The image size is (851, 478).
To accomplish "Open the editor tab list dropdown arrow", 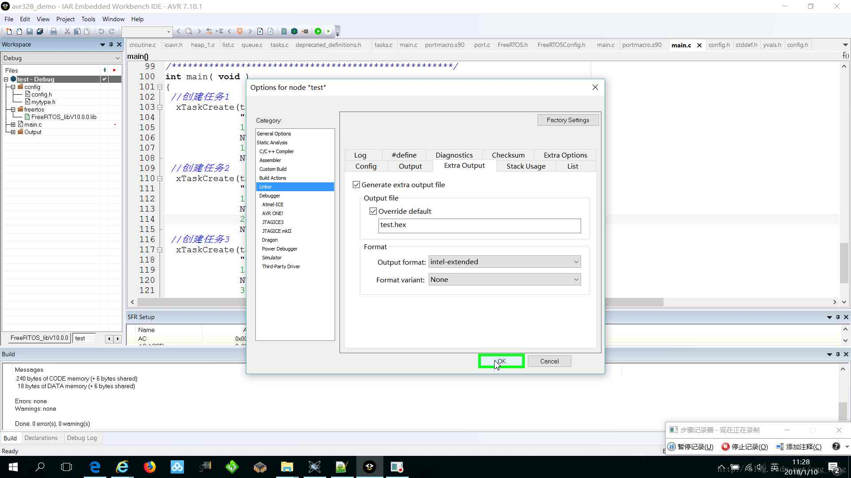I will click(x=845, y=45).
